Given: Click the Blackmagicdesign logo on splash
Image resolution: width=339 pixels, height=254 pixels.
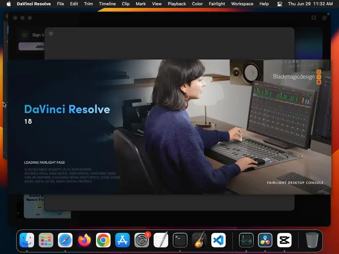Looking at the screenshot, I should [297, 77].
